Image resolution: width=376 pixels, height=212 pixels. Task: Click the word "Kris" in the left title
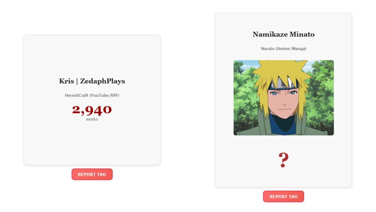click(x=66, y=81)
